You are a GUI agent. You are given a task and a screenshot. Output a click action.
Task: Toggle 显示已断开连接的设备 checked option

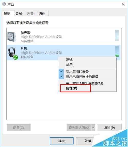click(82, 77)
